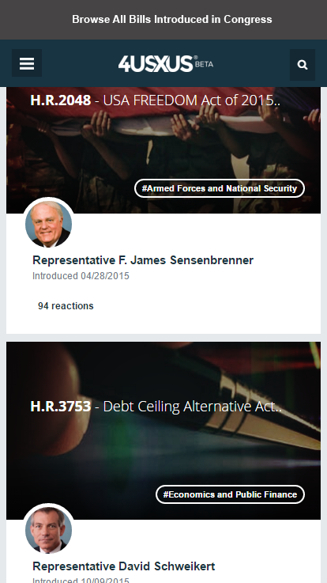Open the USA FREEDOM Act of 2015 title
Viewport: 327px width, 583px height.
coord(191,100)
